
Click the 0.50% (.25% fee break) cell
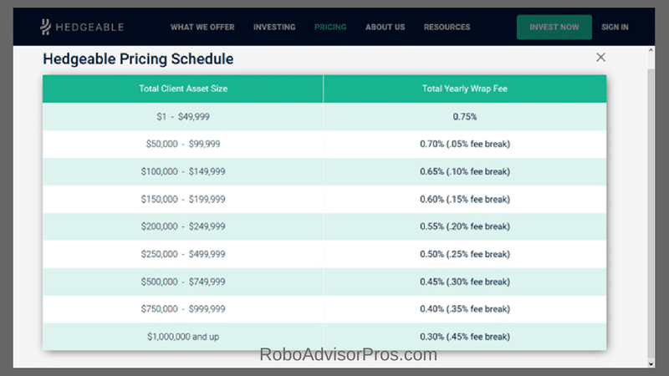coord(465,254)
